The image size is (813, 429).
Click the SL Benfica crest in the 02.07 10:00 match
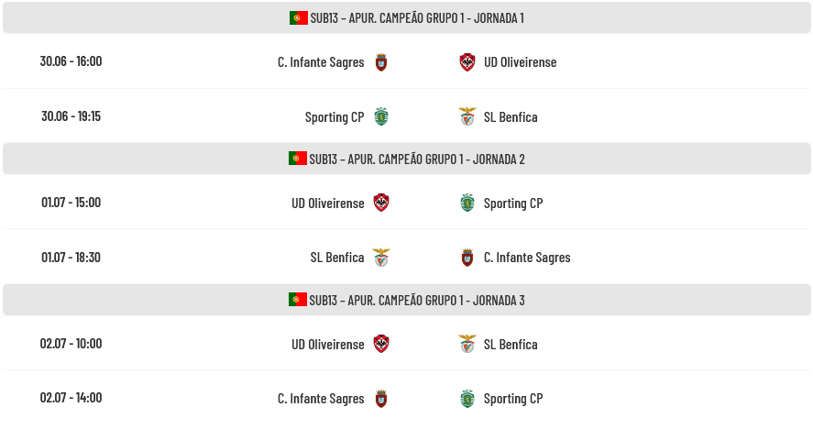click(467, 344)
